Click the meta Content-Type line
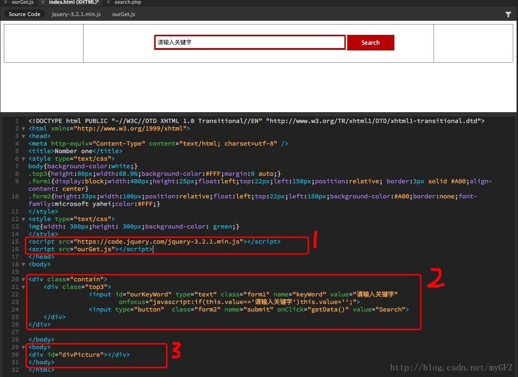This screenshot has height=377, width=518. [x=158, y=144]
